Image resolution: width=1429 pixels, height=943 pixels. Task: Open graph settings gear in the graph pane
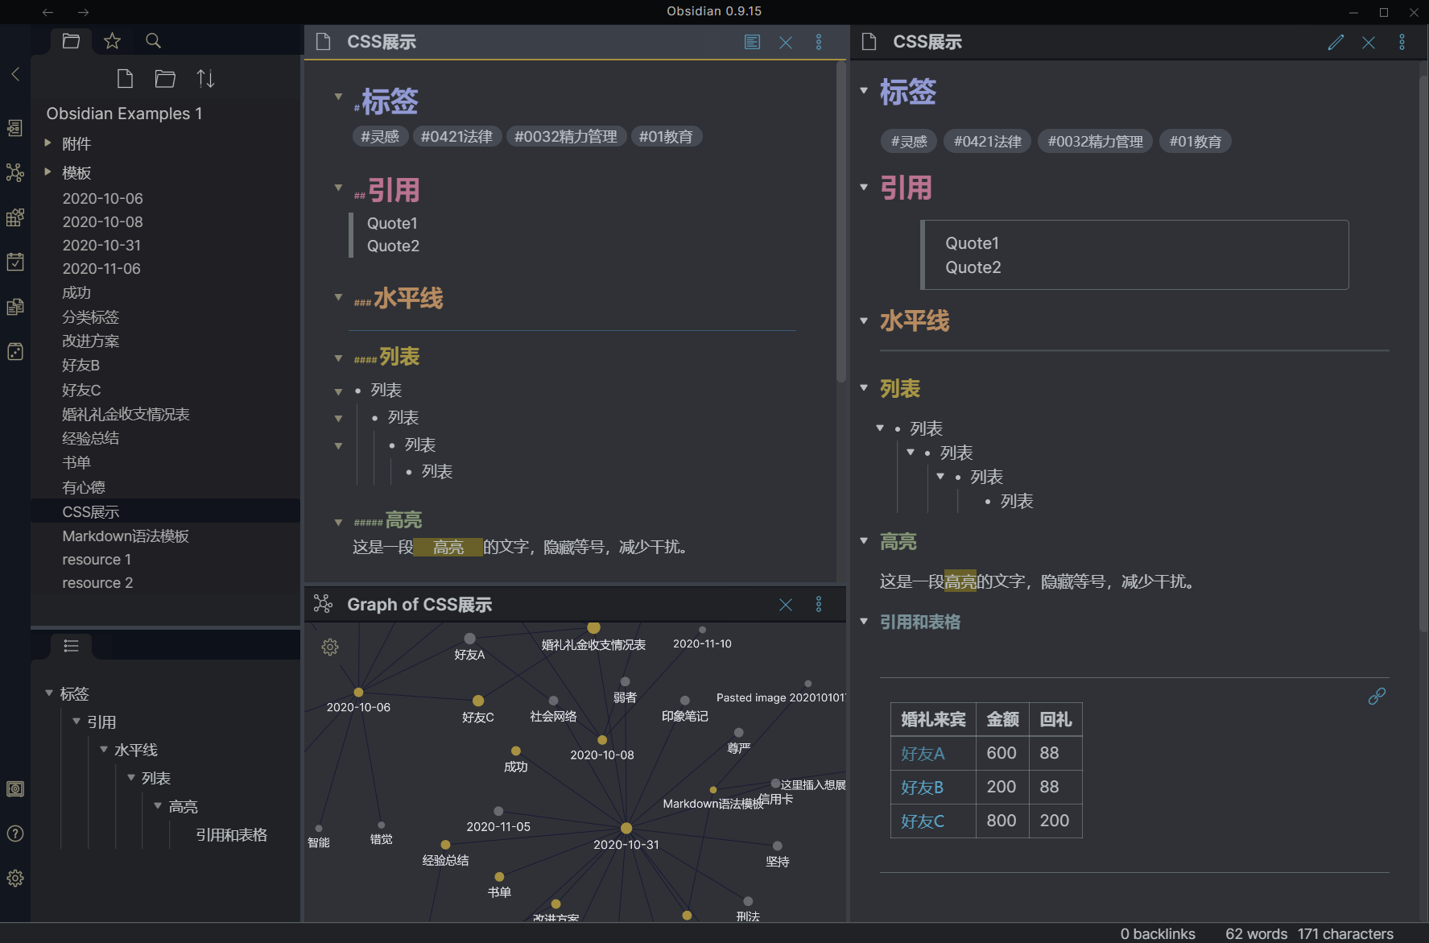330,647
